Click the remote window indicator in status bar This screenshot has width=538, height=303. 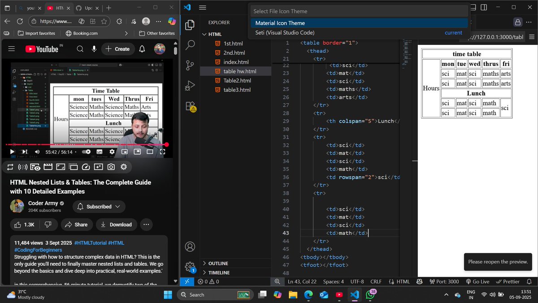(187, 281)
